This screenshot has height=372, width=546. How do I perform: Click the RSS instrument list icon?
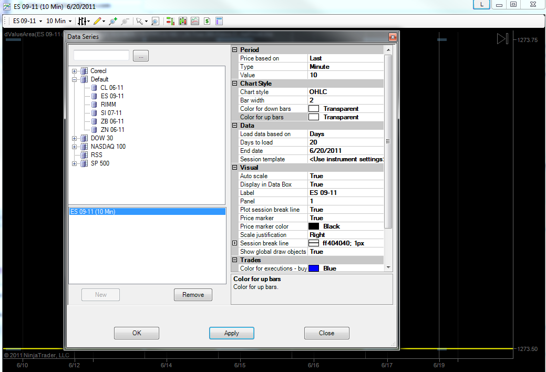click(84, 155)
